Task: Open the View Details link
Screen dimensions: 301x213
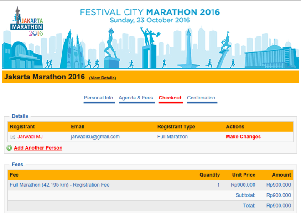Action: (103, 78)
